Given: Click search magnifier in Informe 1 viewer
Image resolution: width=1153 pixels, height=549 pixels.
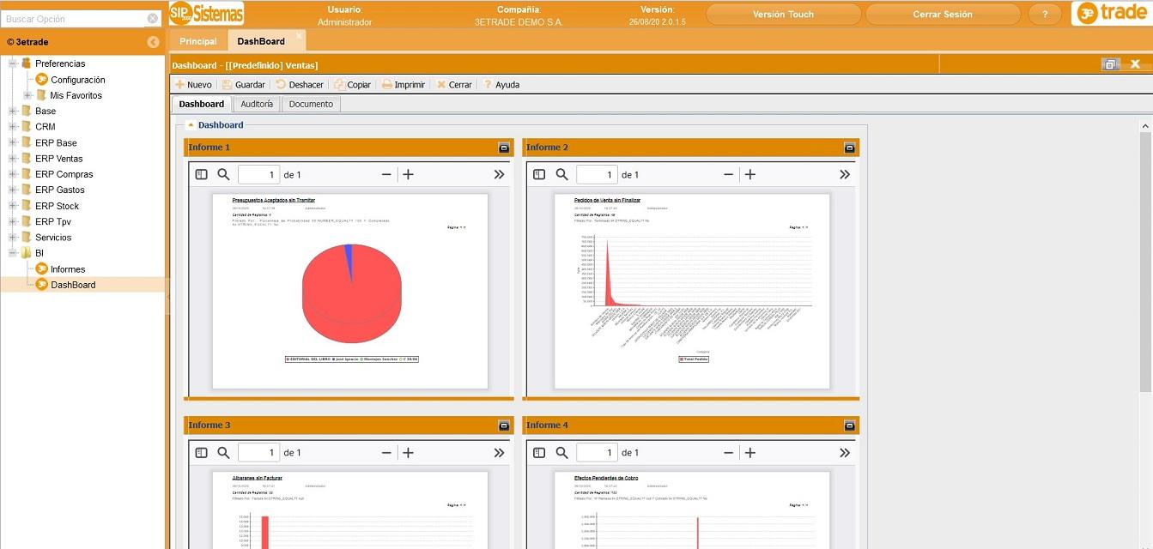Looking at the screenshot, I should tap(224, 174).
